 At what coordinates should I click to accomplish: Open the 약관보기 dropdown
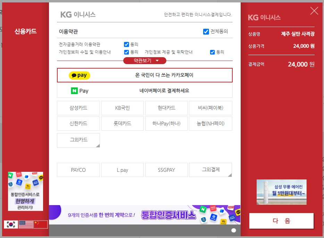pyautogui.click(x=144, y=60)
